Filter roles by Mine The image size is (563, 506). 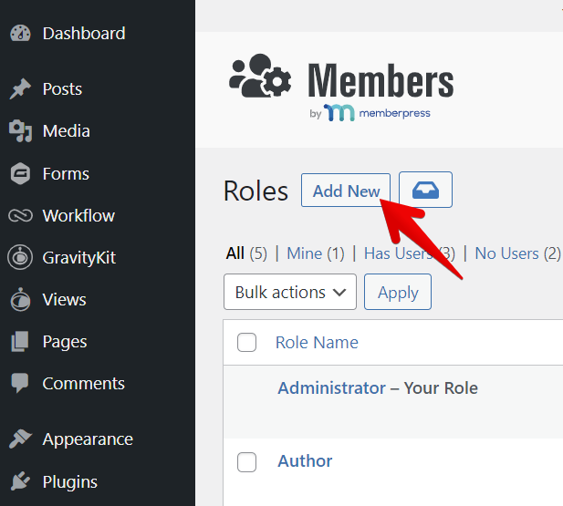pyautogui.click(x=304, y=253)
